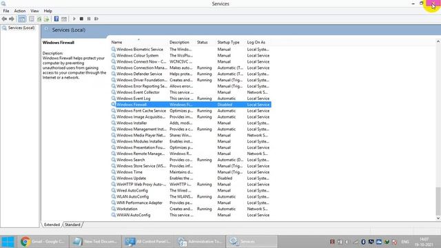Switch to Administrative Tools taskbar window

tap(201, 242)
